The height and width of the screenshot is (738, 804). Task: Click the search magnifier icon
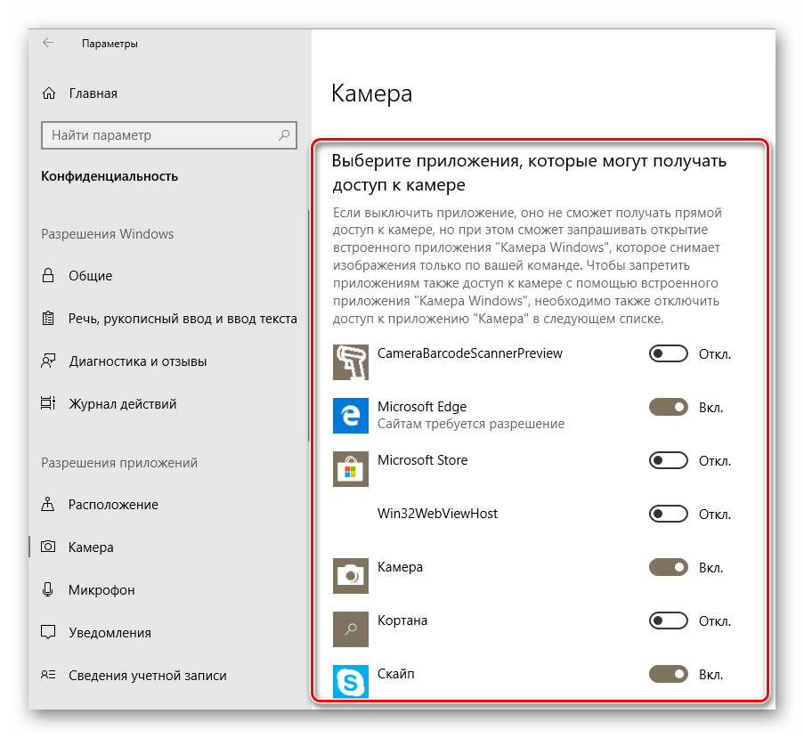(x=284, y=135)
